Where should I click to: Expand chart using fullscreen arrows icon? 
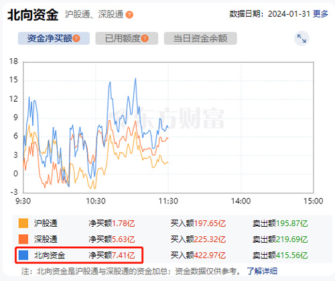(301, 38)
